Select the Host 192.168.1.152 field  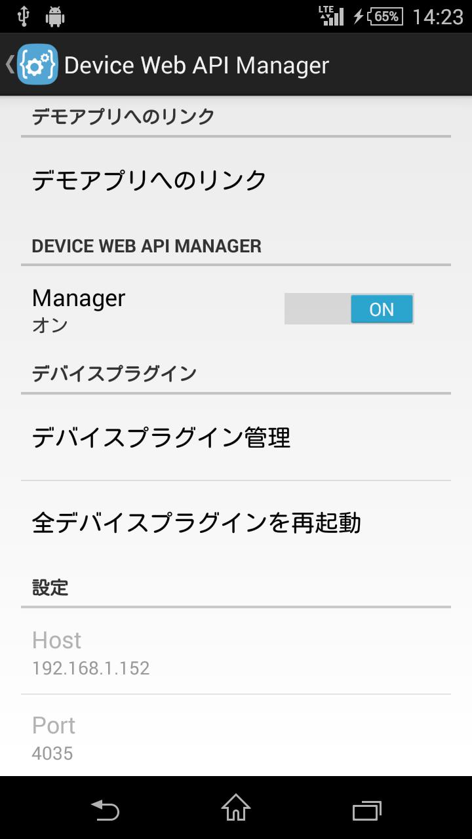tap(91, 652)
